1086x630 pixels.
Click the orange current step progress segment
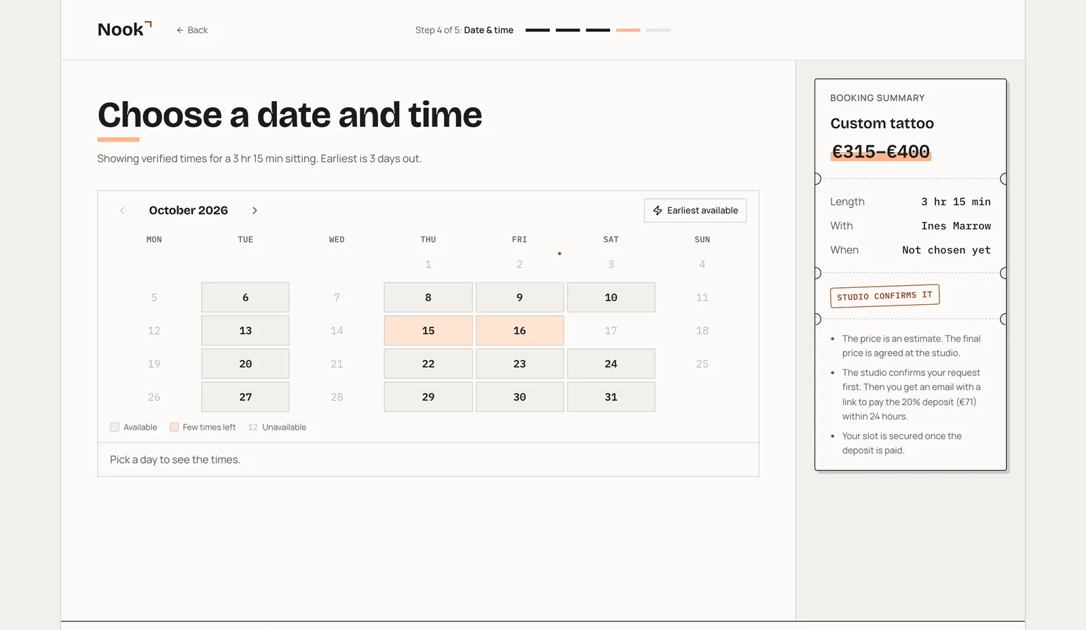[629, 30]
